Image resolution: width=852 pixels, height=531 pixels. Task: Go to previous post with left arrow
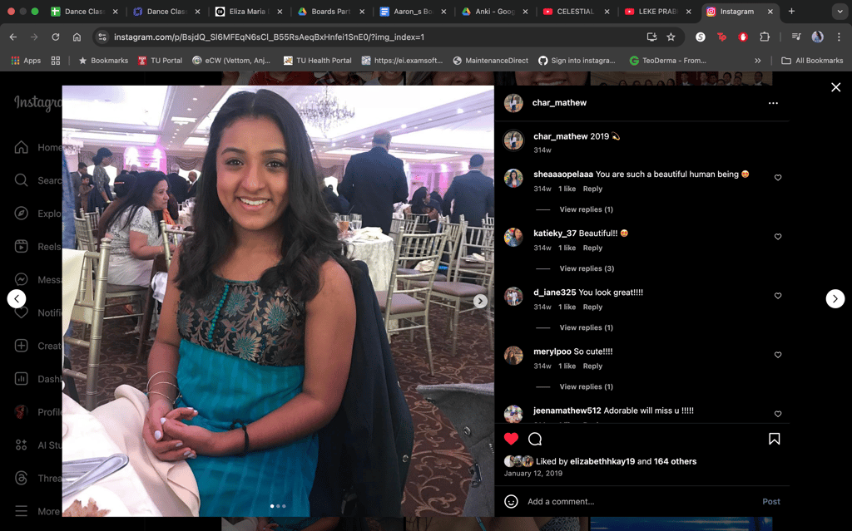17,298
